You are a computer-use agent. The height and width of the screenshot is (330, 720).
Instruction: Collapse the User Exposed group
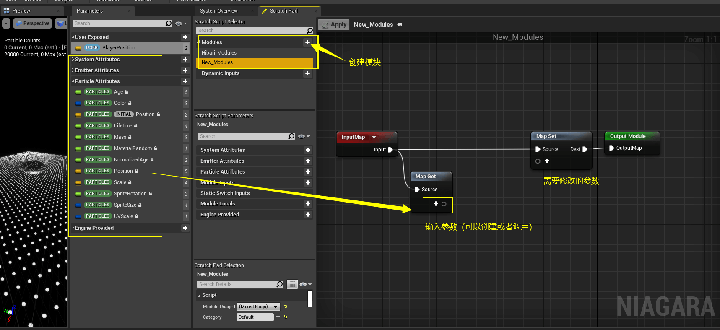(x=73, y=37)
